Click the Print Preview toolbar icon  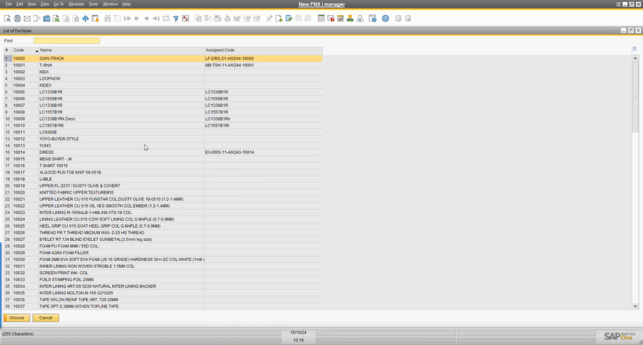coord(8,18)
